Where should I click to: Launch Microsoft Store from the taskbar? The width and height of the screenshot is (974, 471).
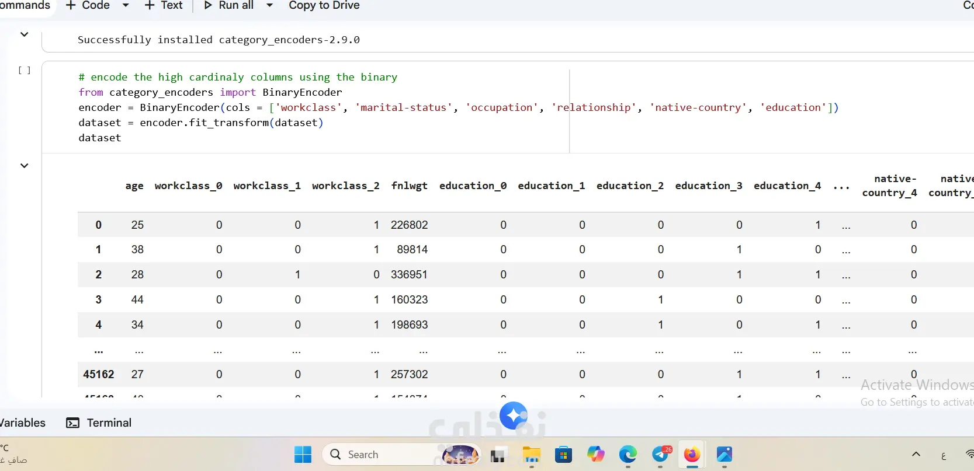tap(563, 454)
